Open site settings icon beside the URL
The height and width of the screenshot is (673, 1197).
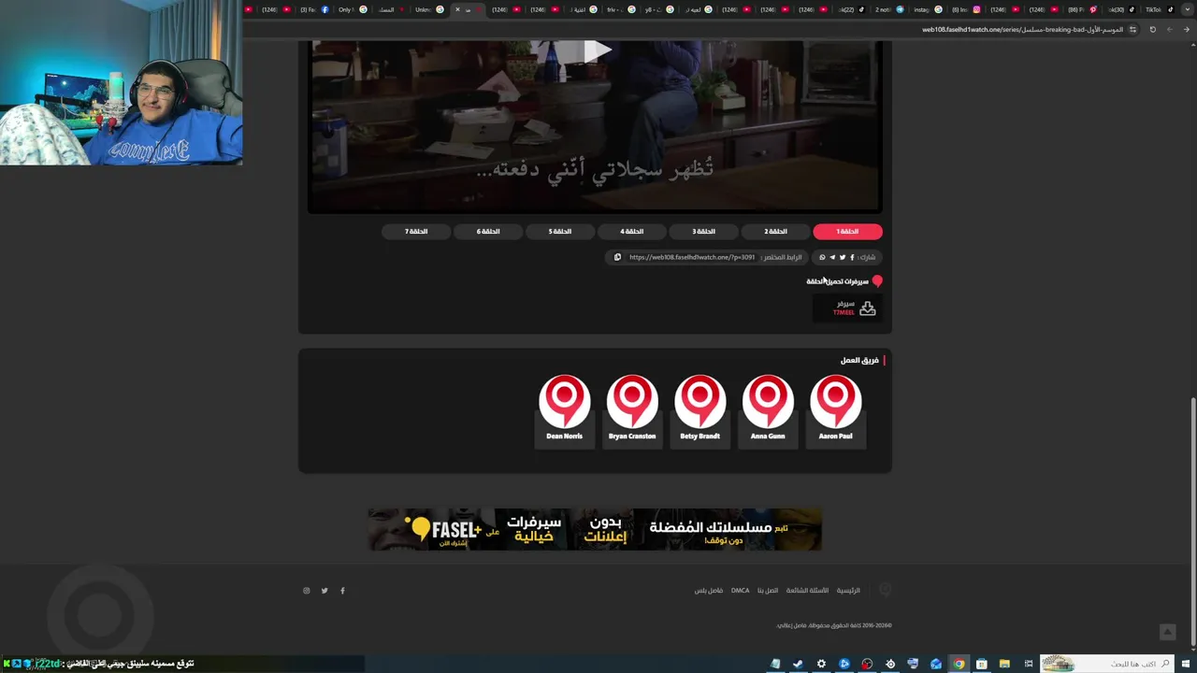point(1132,29)
